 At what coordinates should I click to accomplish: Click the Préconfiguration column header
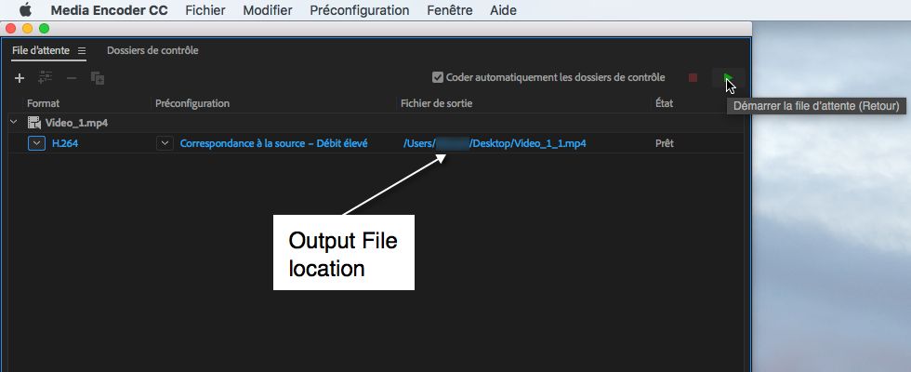pos(192,103)
